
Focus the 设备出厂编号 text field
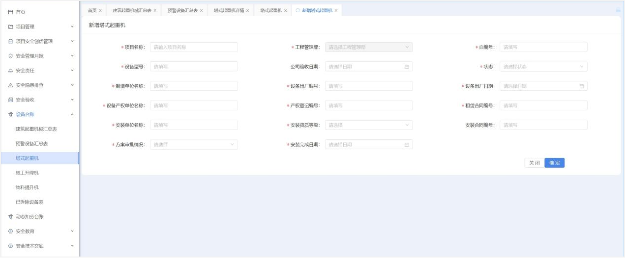(368, 86)
